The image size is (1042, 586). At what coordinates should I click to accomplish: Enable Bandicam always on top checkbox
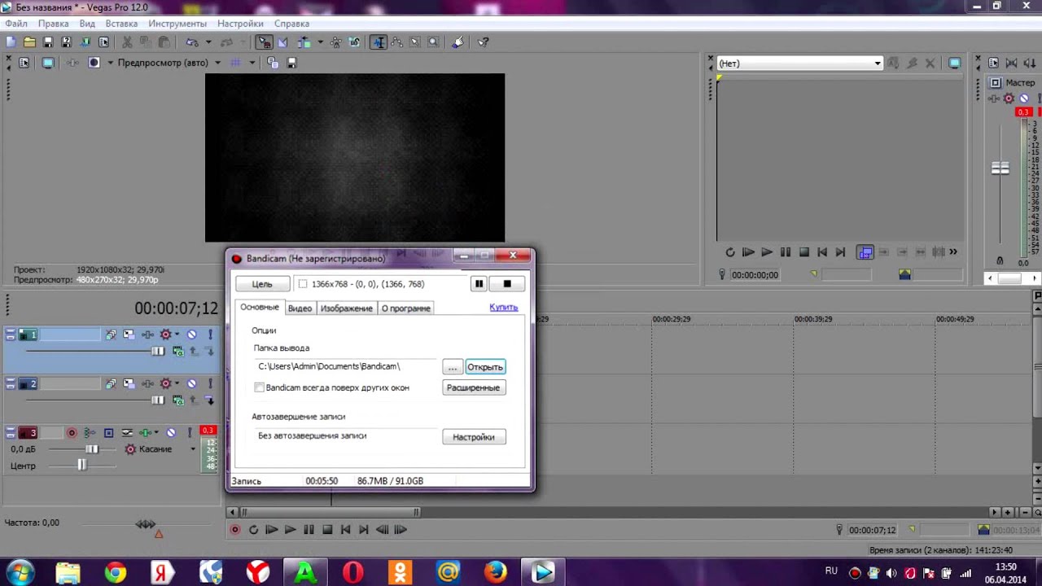point(259,387)
